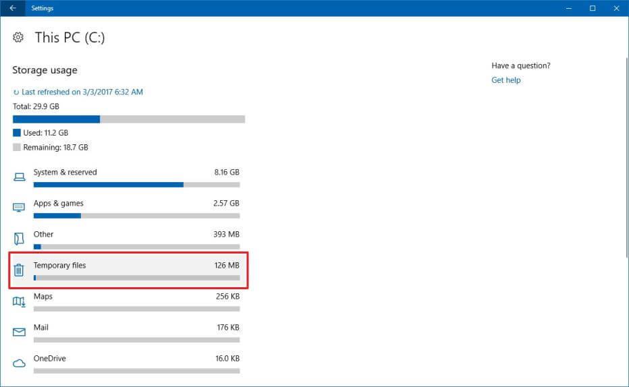
Task: Maximize the Settings window
Action: [x=593, y=8]
